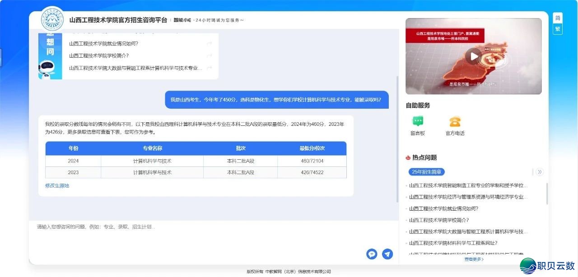Screen dimensions: 578x277
Task: Click 本科二批A段 in the 2023 row
Action: tap(241, 172)
